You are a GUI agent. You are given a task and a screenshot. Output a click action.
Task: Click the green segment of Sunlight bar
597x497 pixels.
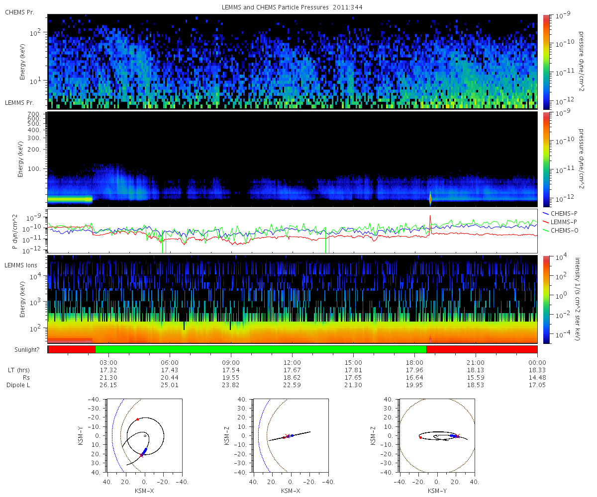pos(261,349)
